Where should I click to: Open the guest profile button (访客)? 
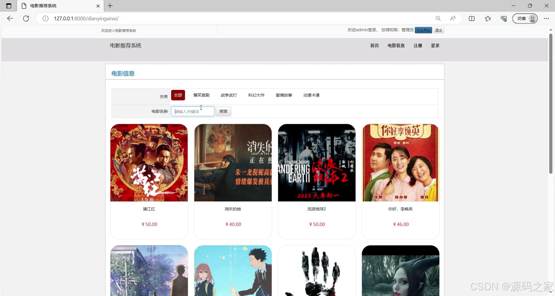point(525,18)
